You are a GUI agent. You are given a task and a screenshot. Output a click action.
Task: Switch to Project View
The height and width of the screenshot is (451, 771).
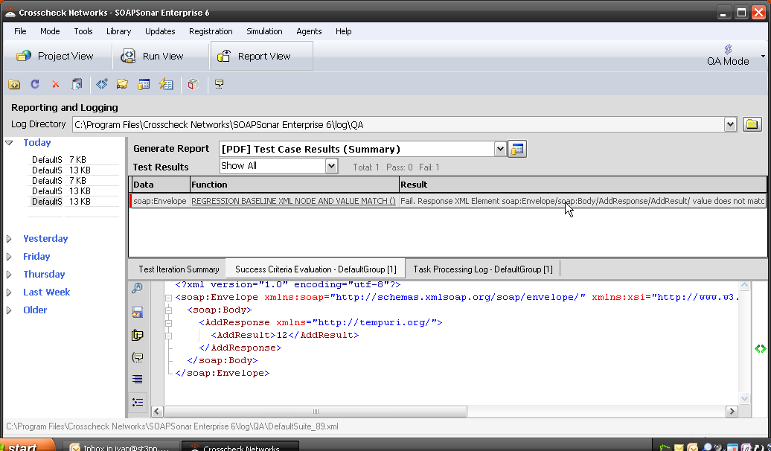[x=54, y=56]
